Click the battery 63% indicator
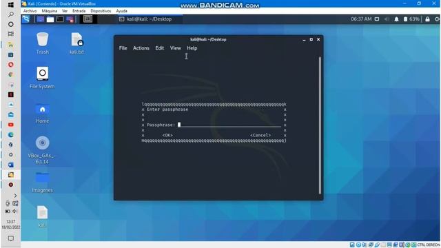441x248 pixels. (x=411, y=19)
